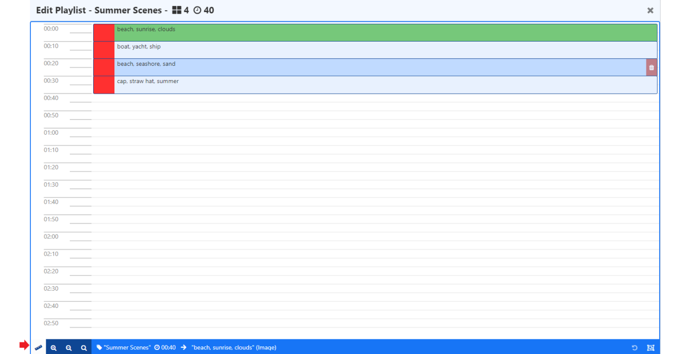Click red thumbnail of 'boat, yacht, ship'
Screen dimensions: 689x354
[104, 50]
